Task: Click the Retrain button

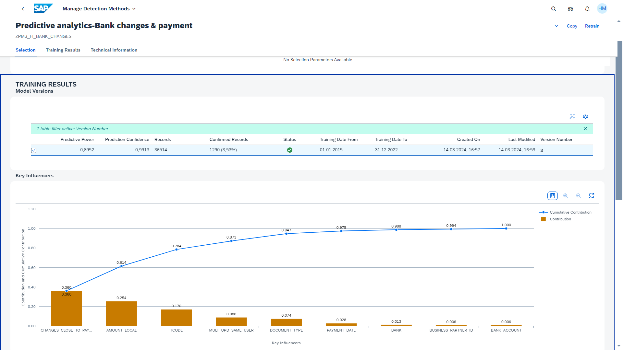Action: [x=592, y=26]
